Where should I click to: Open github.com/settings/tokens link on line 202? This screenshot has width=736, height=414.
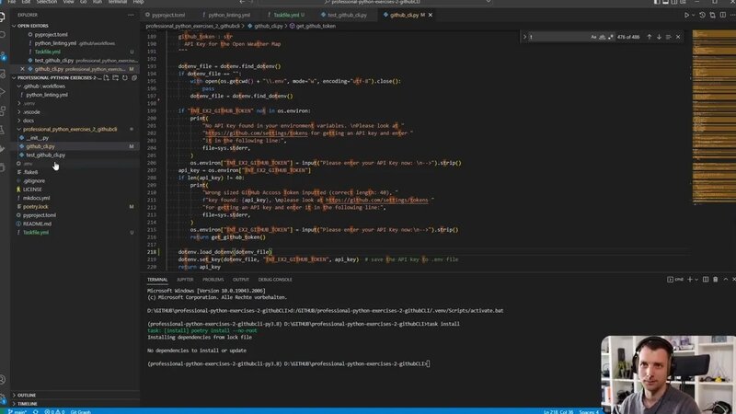click(257, 133)
